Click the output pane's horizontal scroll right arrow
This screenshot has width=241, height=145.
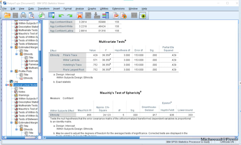pos(236,137)
